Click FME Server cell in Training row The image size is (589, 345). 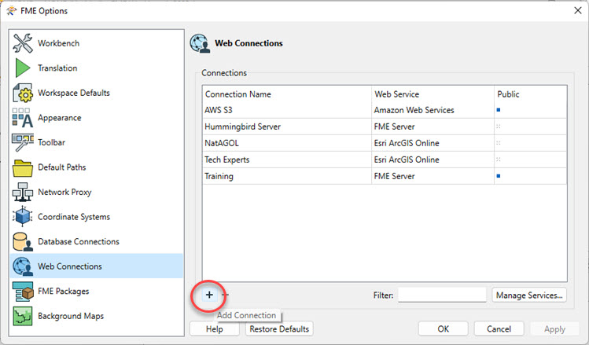433,176
